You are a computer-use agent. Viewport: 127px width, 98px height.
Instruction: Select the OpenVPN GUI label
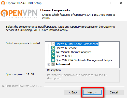(x=64, y=56)
